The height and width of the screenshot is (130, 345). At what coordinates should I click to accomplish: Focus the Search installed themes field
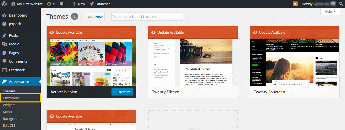click(x=147, y=17)
